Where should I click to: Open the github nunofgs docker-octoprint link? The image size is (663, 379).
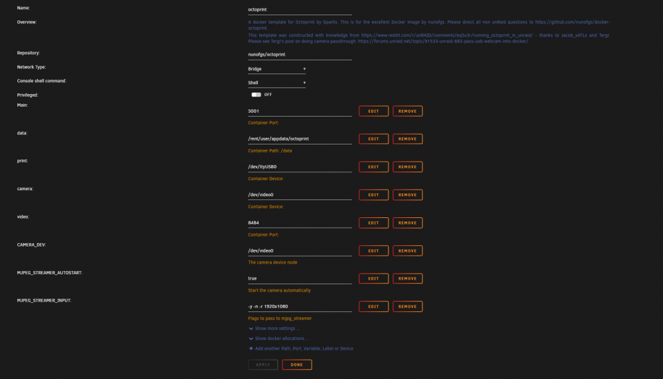click(572, 22)
